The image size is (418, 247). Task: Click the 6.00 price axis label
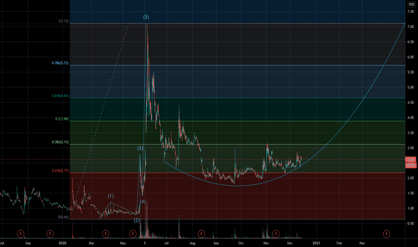coord(410,57)
